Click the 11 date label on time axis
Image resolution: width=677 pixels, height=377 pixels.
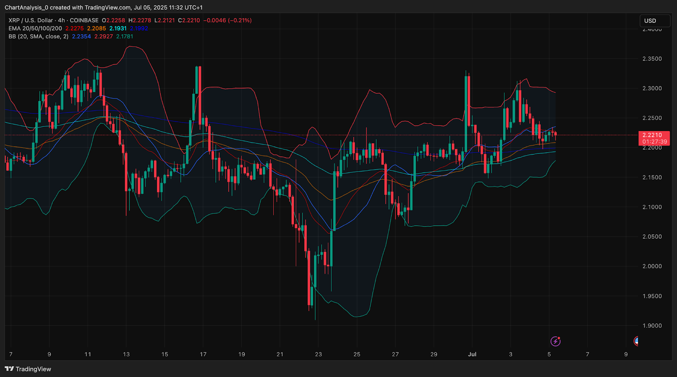point(88,354)
